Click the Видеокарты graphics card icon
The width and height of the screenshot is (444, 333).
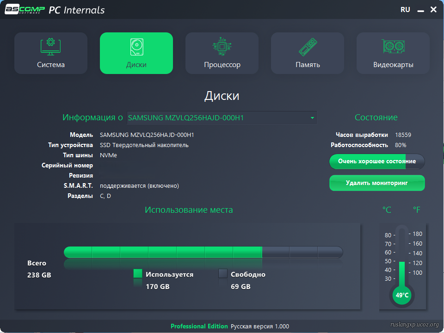pos(393,46)
